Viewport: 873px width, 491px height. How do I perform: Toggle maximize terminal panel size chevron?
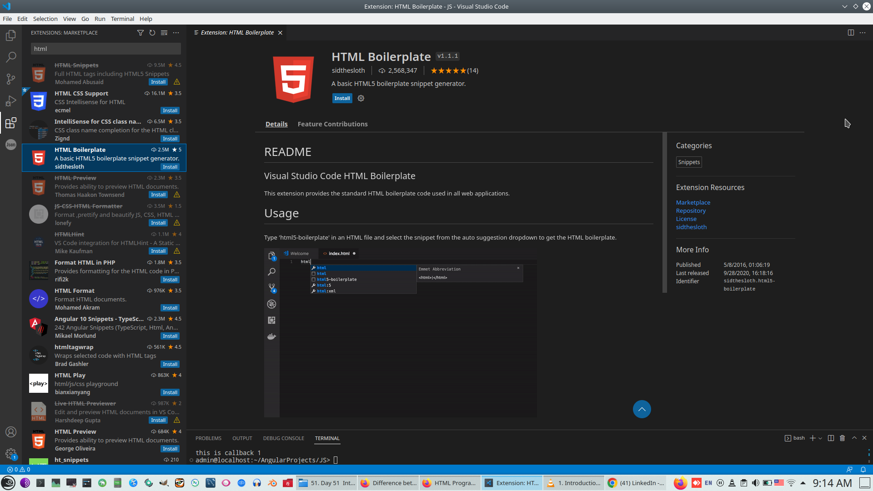point(854,438)
